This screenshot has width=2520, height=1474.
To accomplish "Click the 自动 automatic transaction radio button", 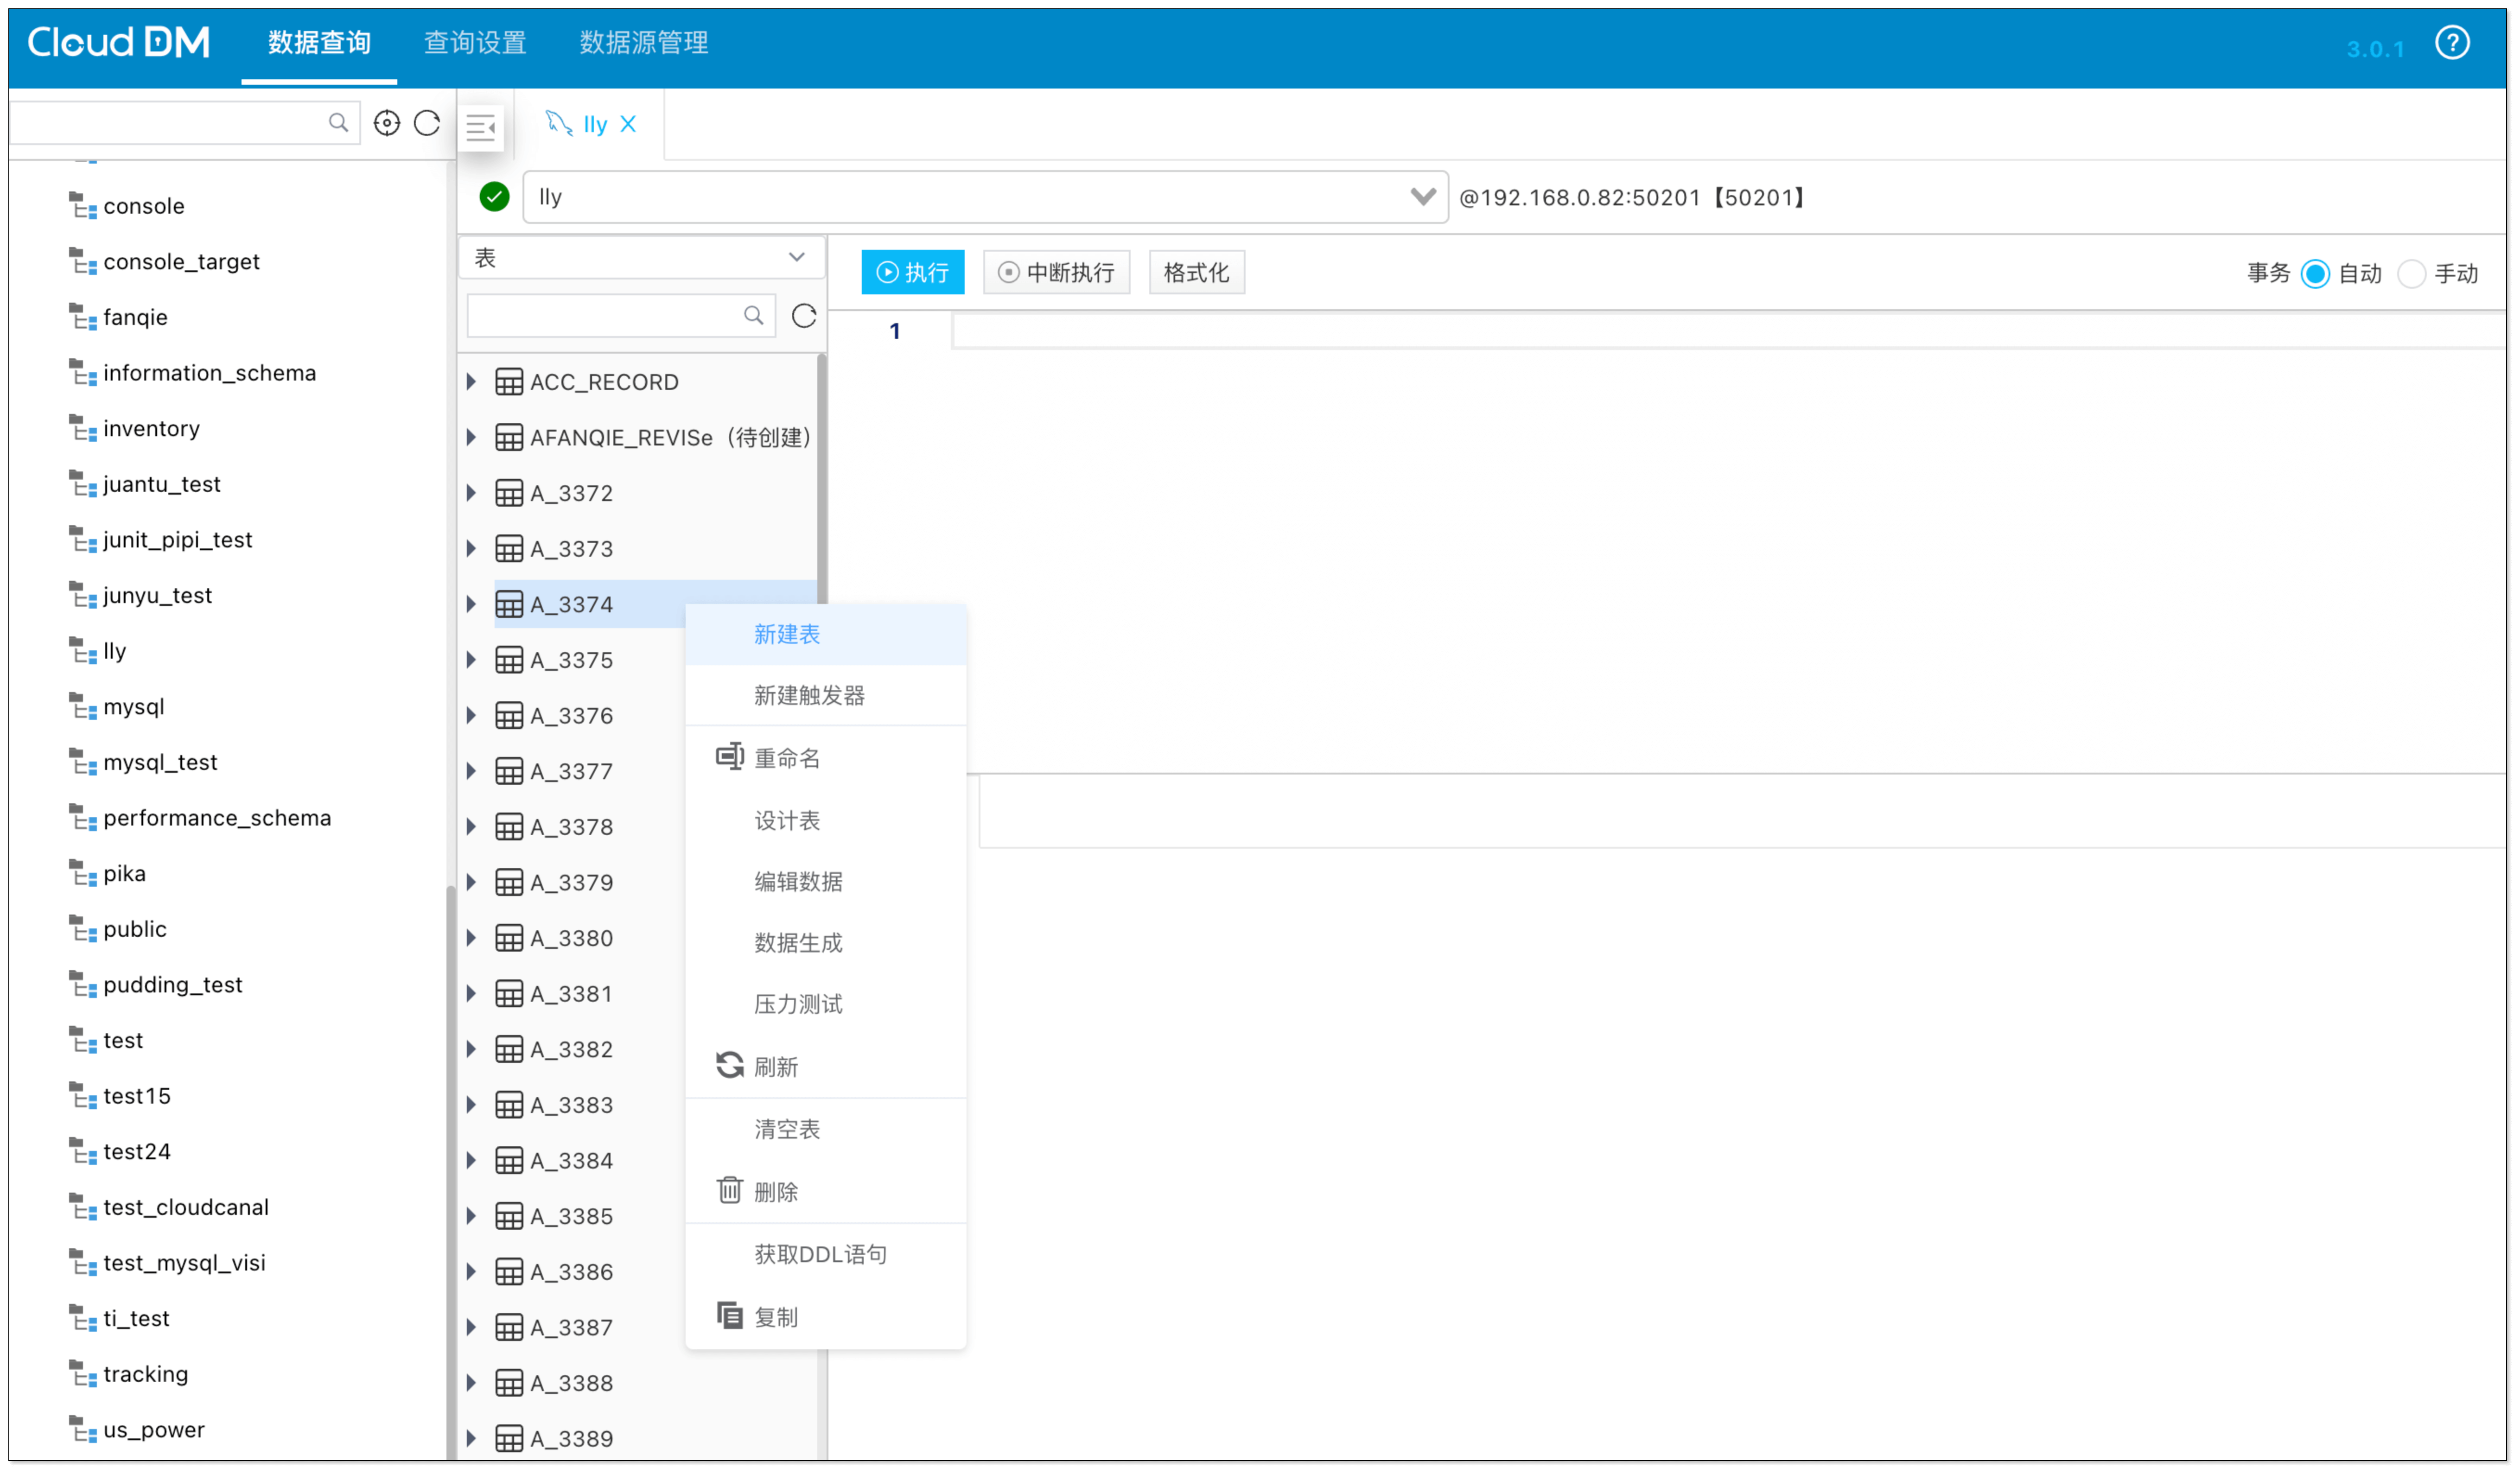I will [x=2315, y=273].
